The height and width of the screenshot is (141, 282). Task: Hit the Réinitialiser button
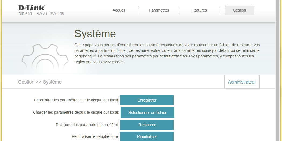coord(147,136)
